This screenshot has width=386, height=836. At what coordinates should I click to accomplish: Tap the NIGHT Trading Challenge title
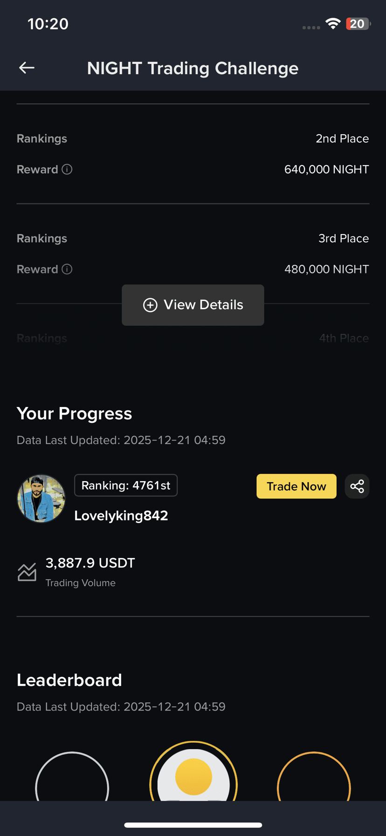click(193, 68)
